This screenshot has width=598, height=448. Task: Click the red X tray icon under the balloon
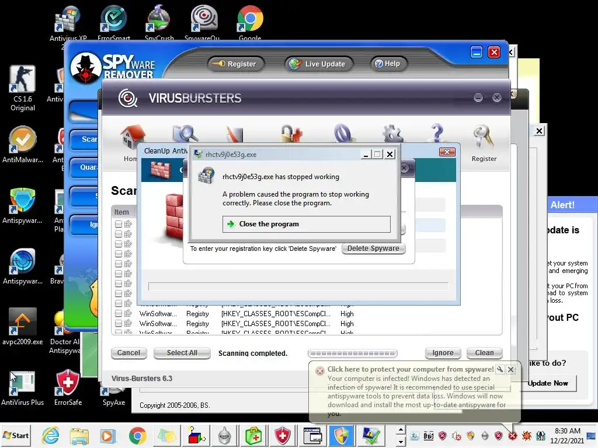512,435
